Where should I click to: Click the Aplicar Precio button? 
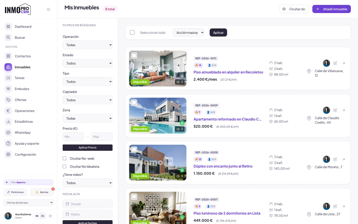(x=87, y=148)
